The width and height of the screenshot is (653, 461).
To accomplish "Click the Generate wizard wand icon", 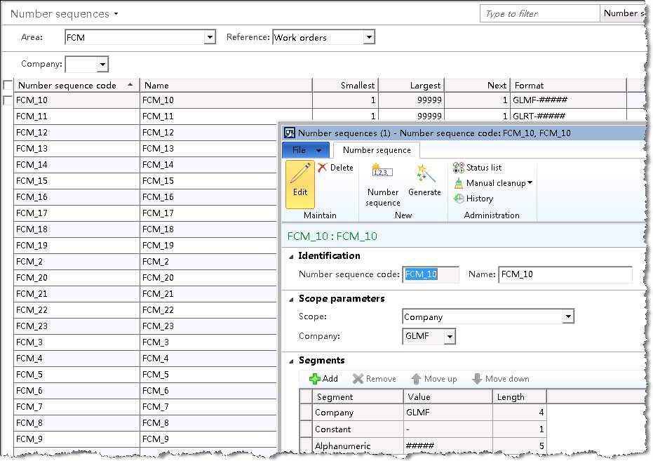I will pyautogui.click(x=425, y=173).
